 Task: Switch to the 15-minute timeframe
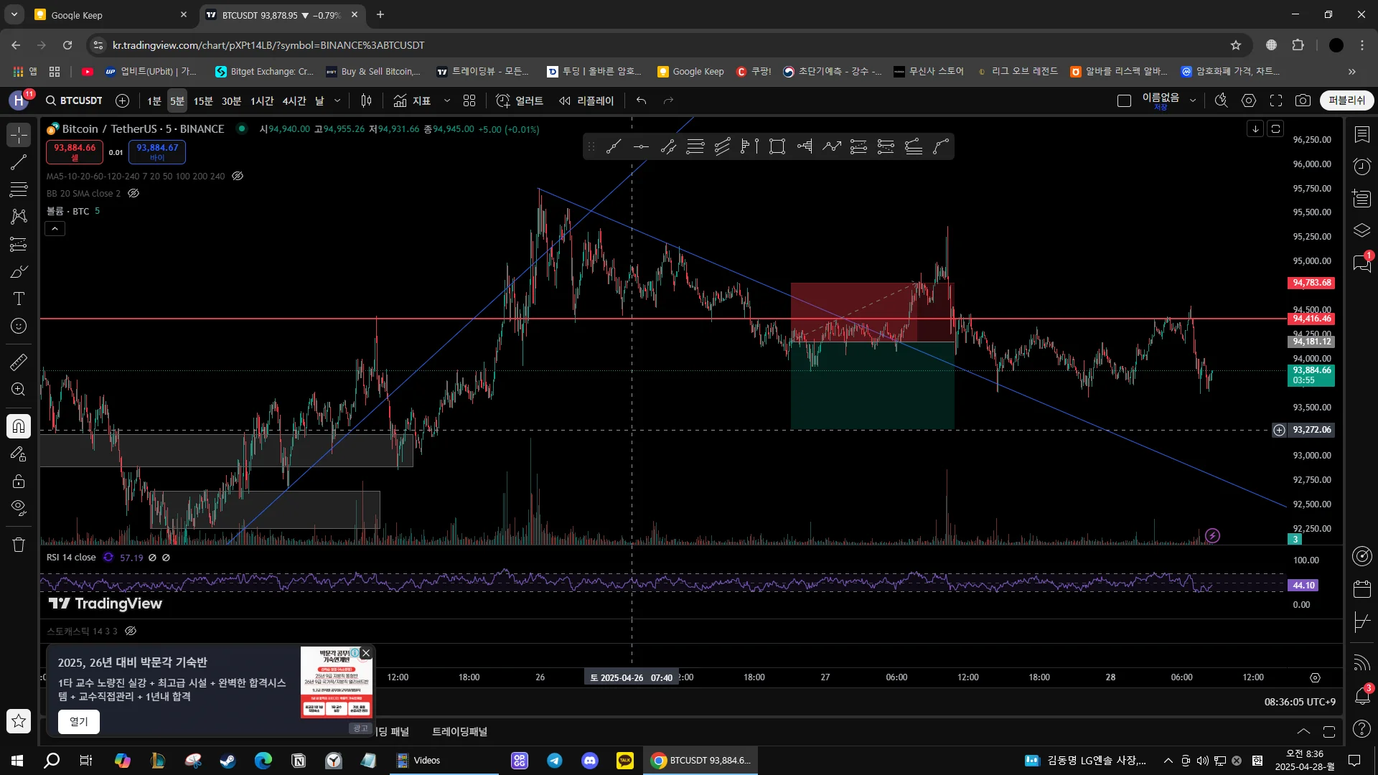click(203, 101)
